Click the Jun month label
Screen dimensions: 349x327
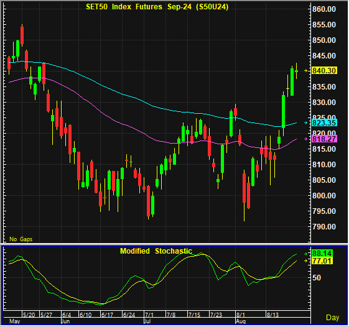point(65,321)
